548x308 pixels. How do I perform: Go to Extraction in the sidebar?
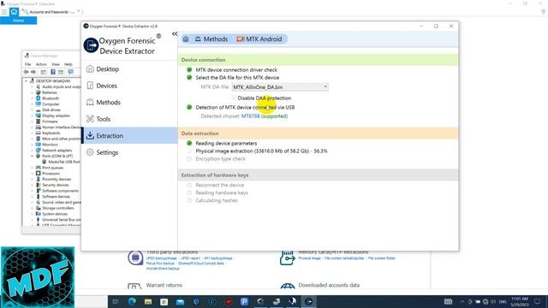[x=129, y=135]
